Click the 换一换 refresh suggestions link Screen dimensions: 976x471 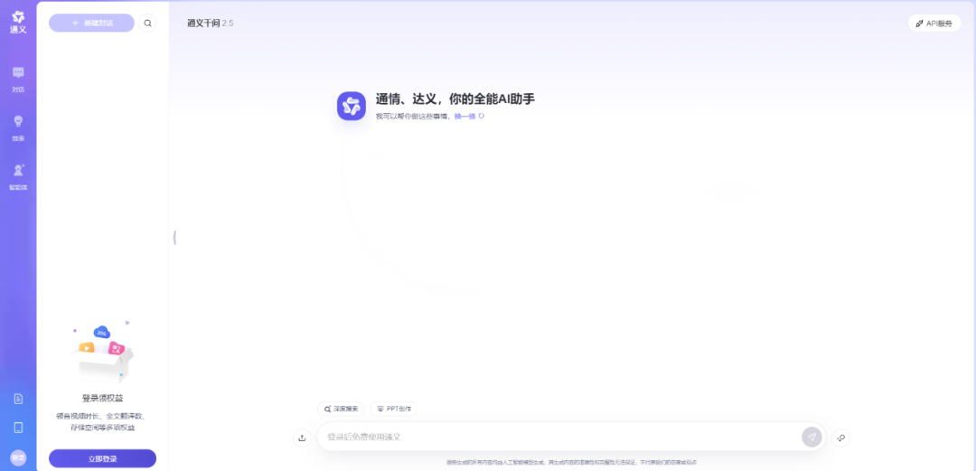point(469,117)
